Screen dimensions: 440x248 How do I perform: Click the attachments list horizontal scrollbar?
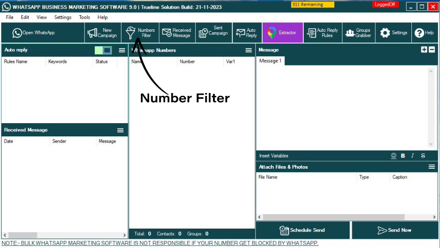(x=334, y=217)
